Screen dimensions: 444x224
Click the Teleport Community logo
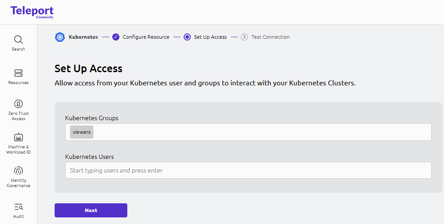pos(32,12)
